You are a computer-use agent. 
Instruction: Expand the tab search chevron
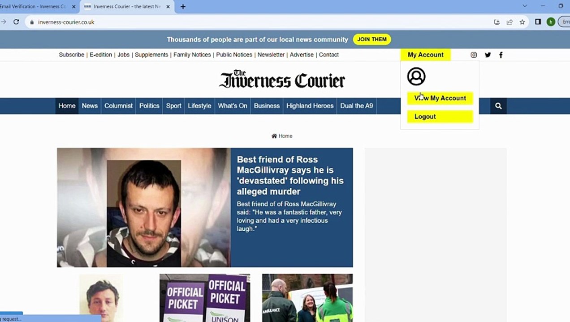pos(525,6)
